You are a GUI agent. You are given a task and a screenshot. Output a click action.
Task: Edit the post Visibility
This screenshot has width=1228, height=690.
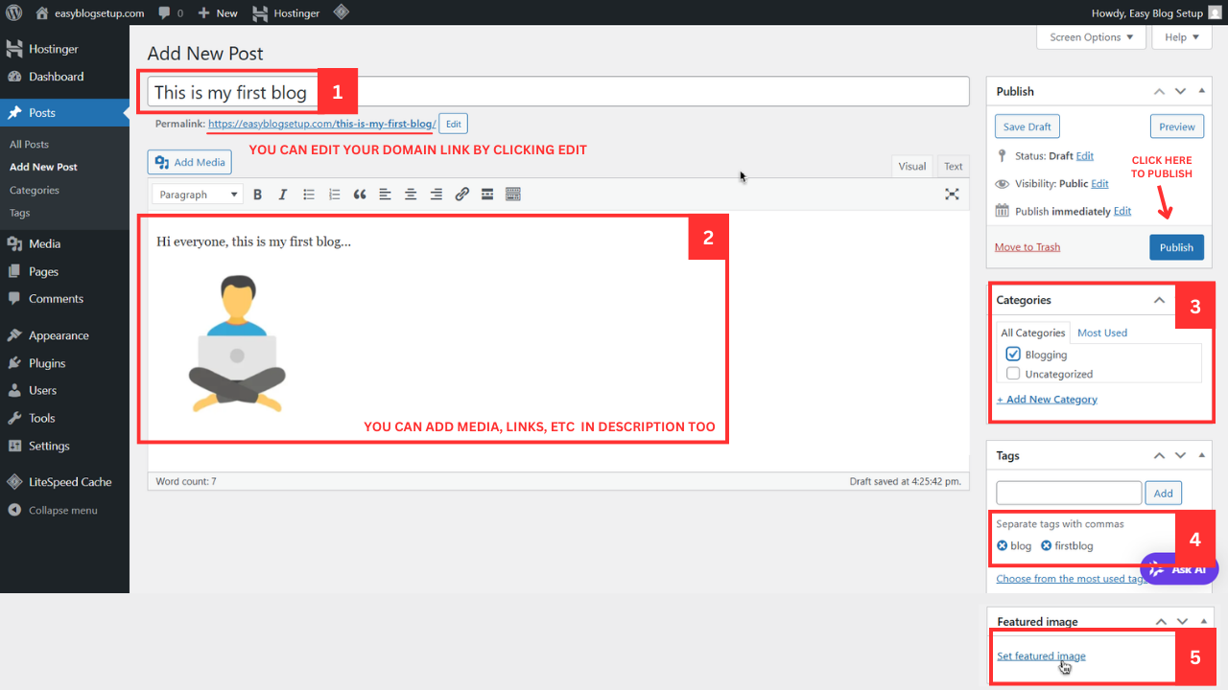pos(1099,184)
